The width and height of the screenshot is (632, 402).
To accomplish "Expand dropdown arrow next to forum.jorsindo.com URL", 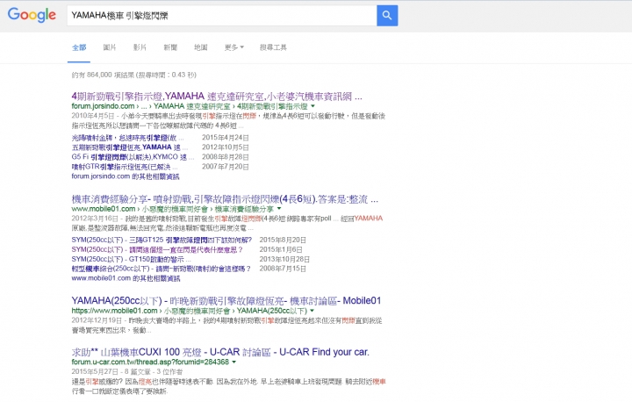I will coord(312,106).
